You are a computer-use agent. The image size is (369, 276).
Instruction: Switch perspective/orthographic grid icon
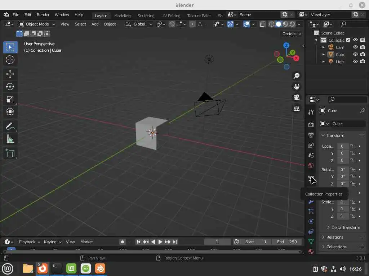pyautogui.click(x=297, y=108)
